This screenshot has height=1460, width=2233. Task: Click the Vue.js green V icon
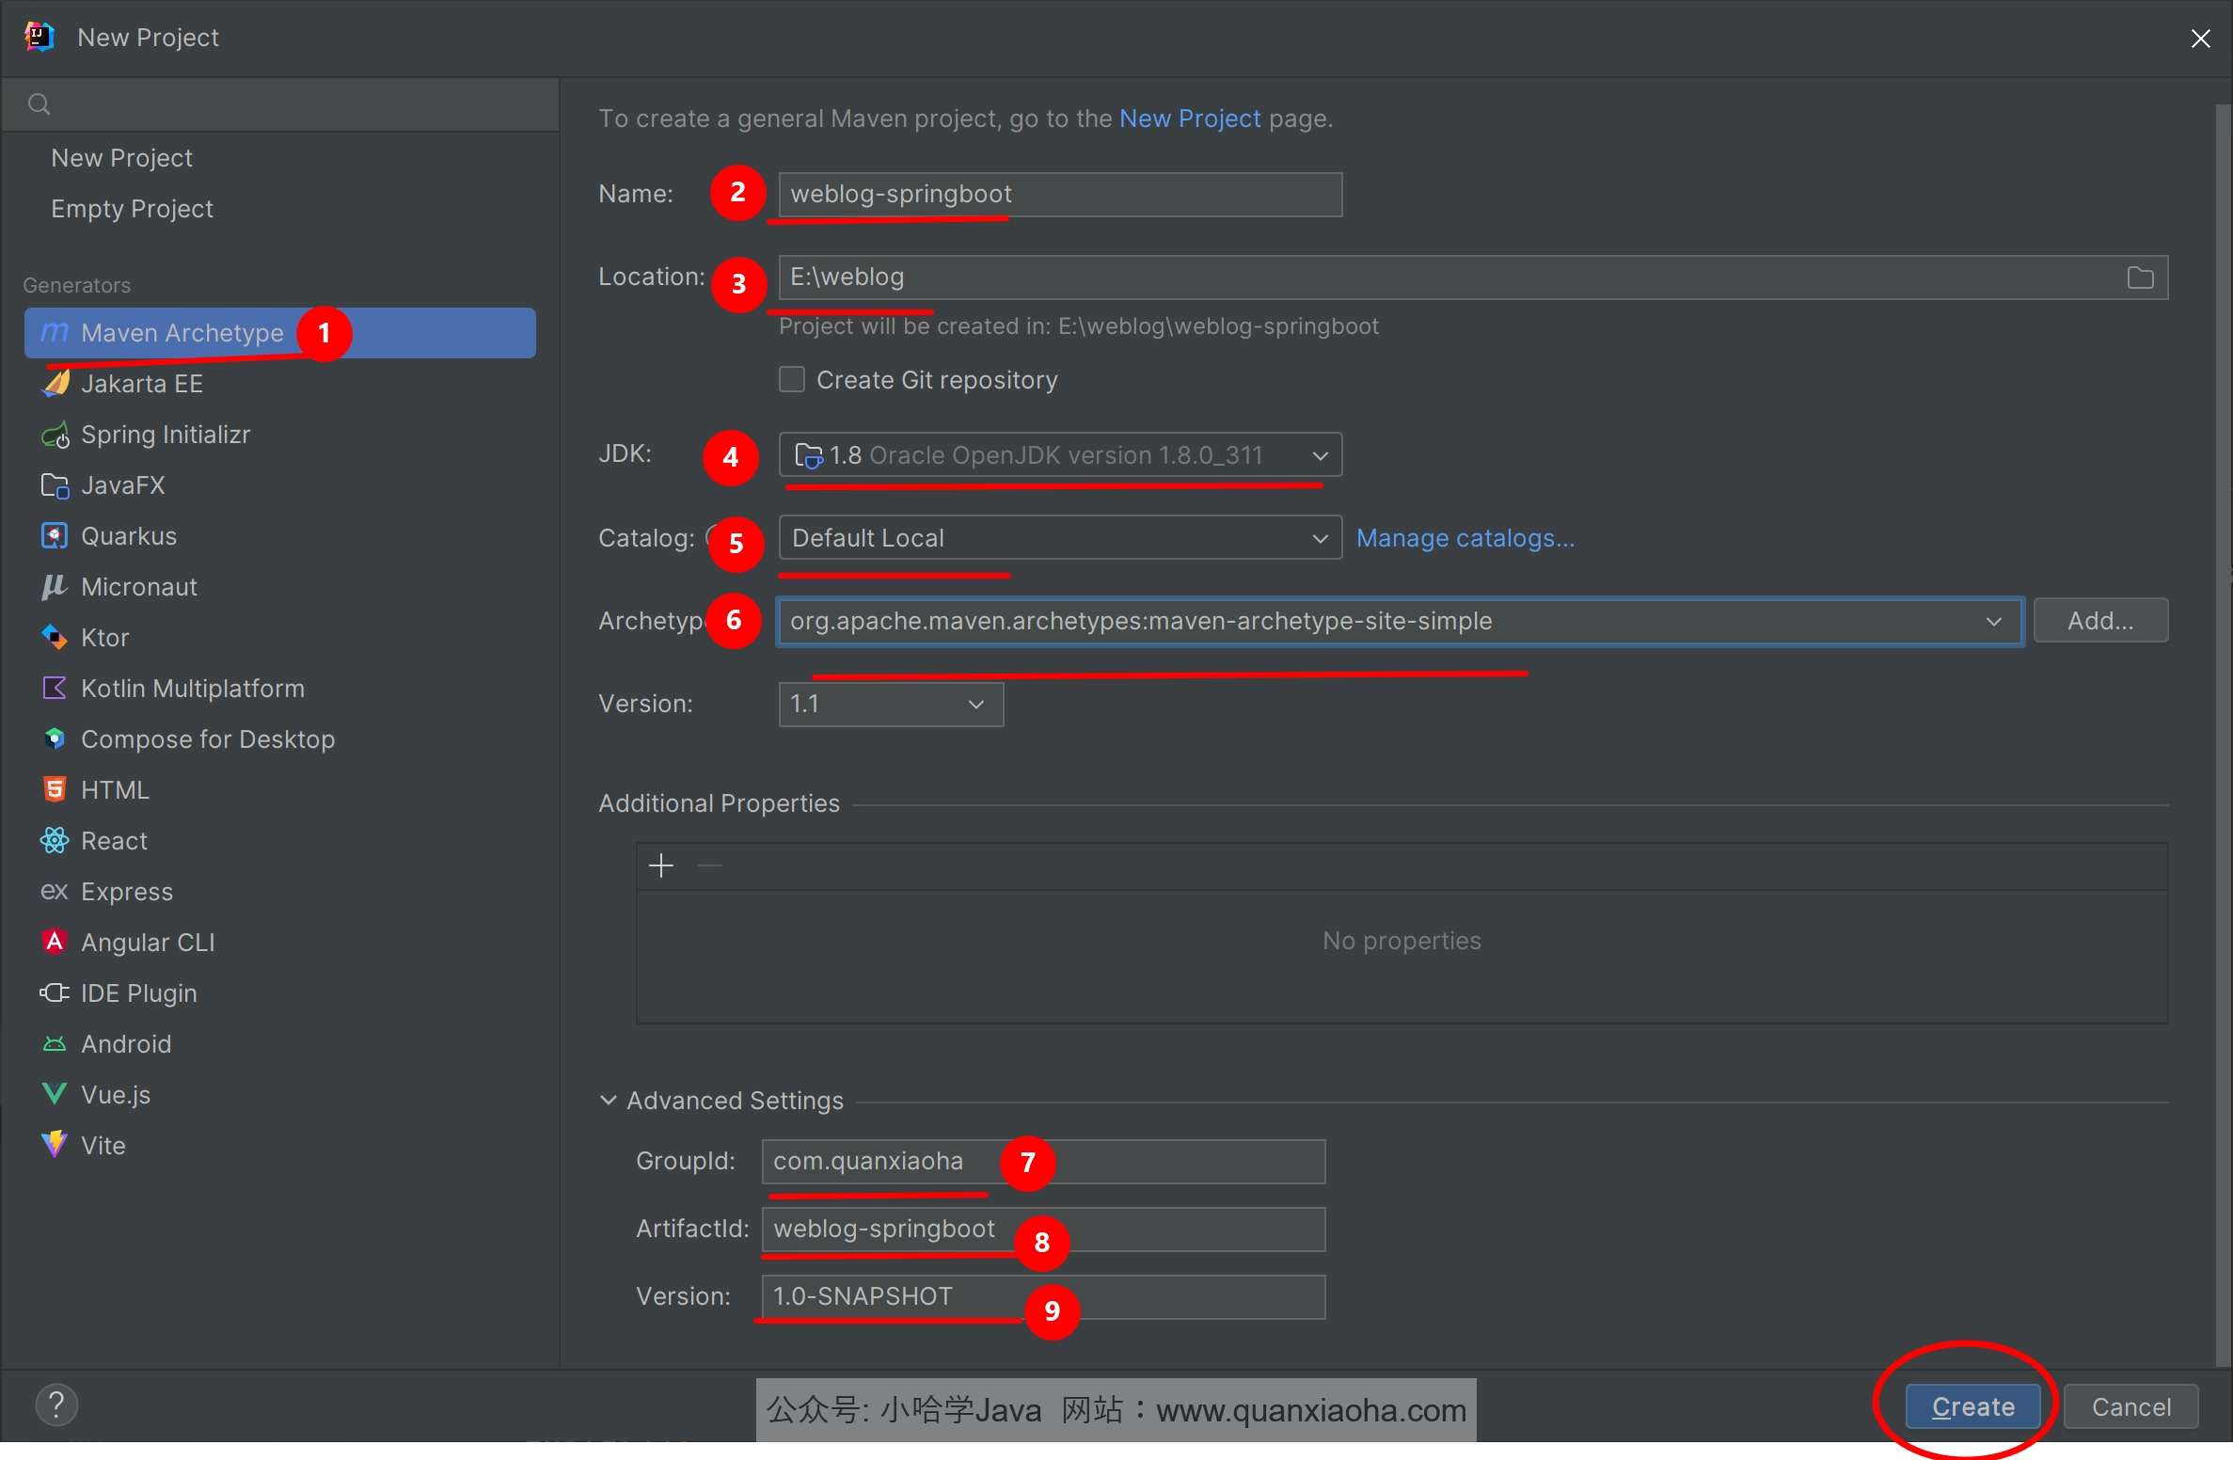[55, 1093]
